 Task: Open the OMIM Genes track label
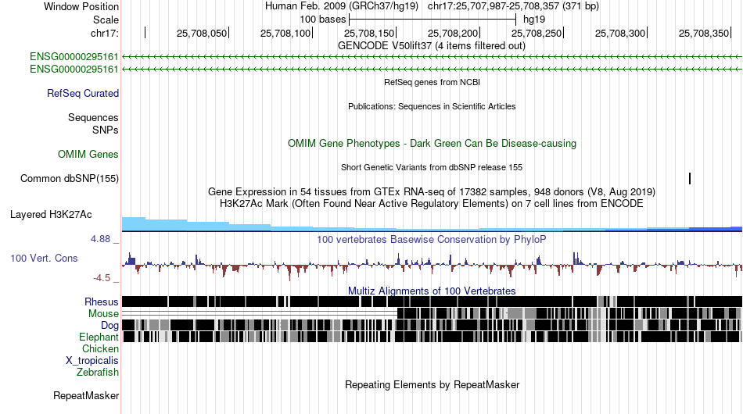(x=88, y=154)
